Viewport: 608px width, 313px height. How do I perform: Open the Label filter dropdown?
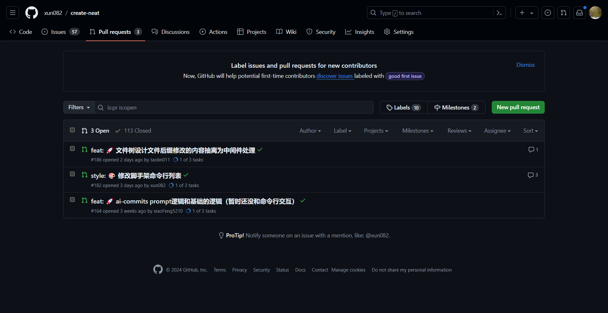(342, 131)
